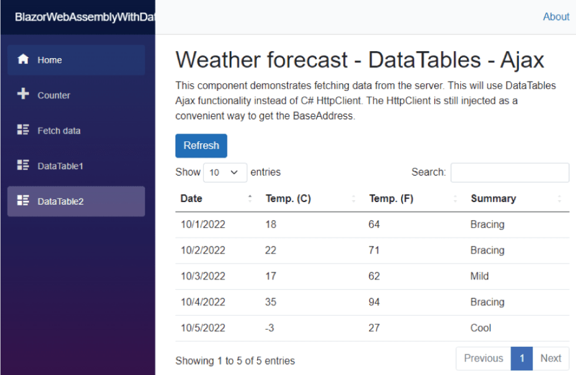
Task: Open the entries-per-page dropdown
Action: tap(225, 172)
